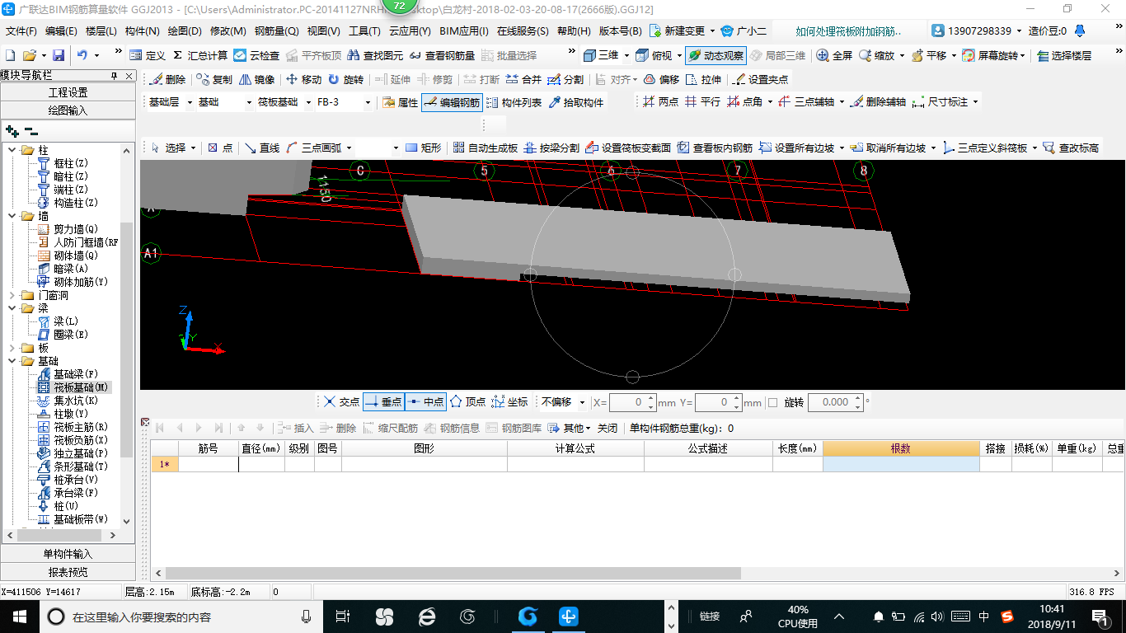The image size is (1126, 633).
Task: Open the 帮助(H) menu
Action: pos(574,31)
